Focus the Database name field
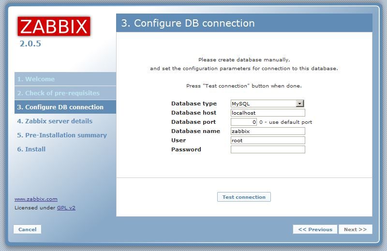This screenshot has width=387, height=251. click(x=268, y=131)
